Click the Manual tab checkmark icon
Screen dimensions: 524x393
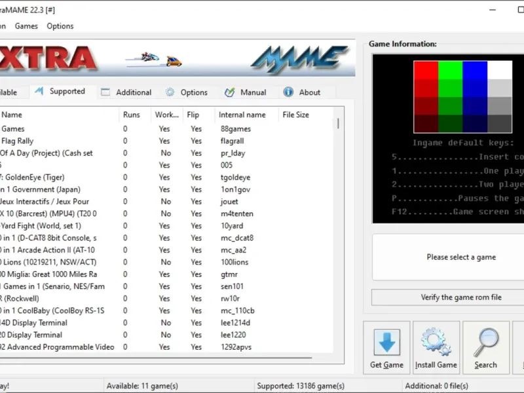(x=230, y=92)
